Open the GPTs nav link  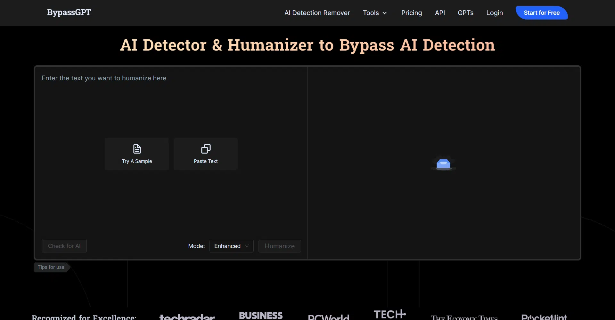coord(465,13)
